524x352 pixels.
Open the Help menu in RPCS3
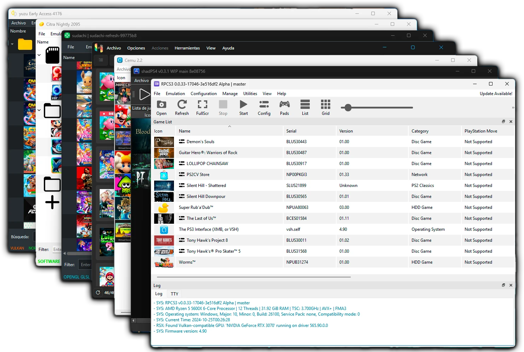(x=281, y=94)
